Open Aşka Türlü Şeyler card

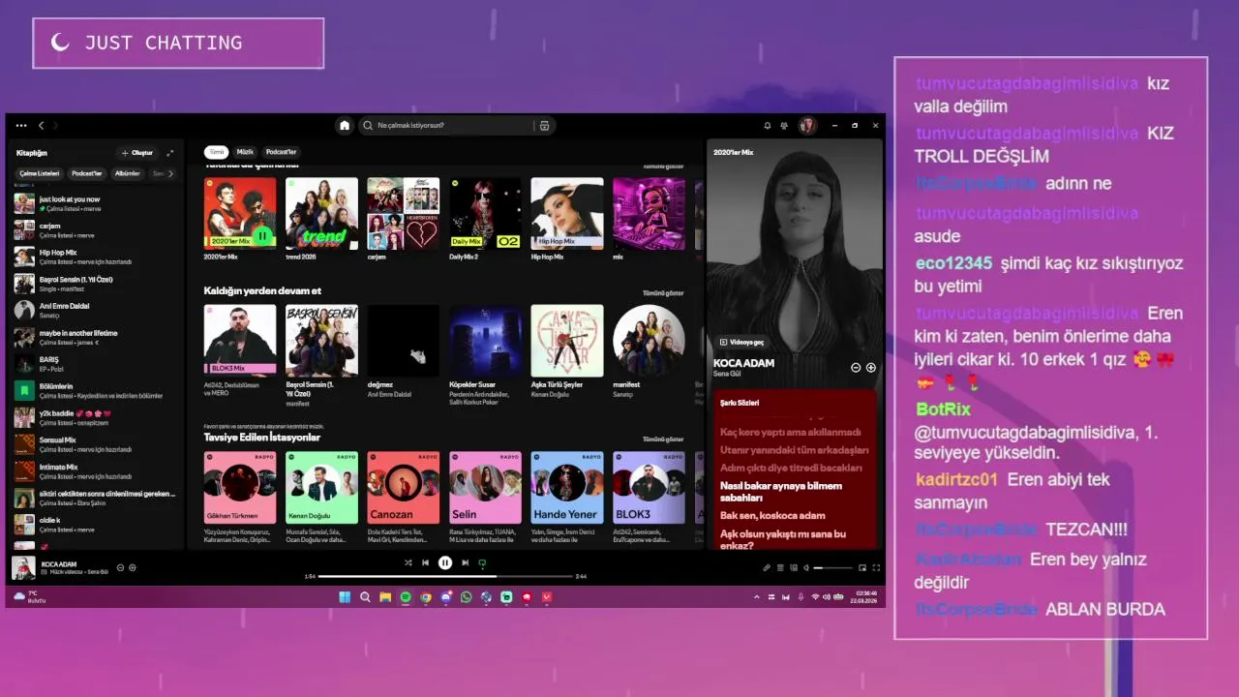[567, 350]
